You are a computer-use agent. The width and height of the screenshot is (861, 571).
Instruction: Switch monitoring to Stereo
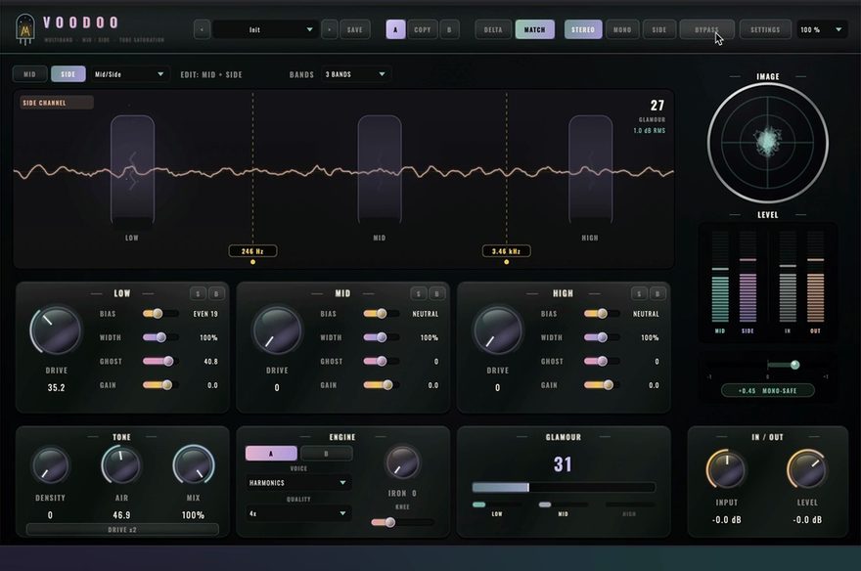click(x=583, y=29)
